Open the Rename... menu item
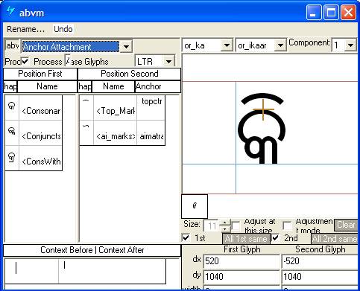This screenshot has height=291, width=360. tap(25, 29)
